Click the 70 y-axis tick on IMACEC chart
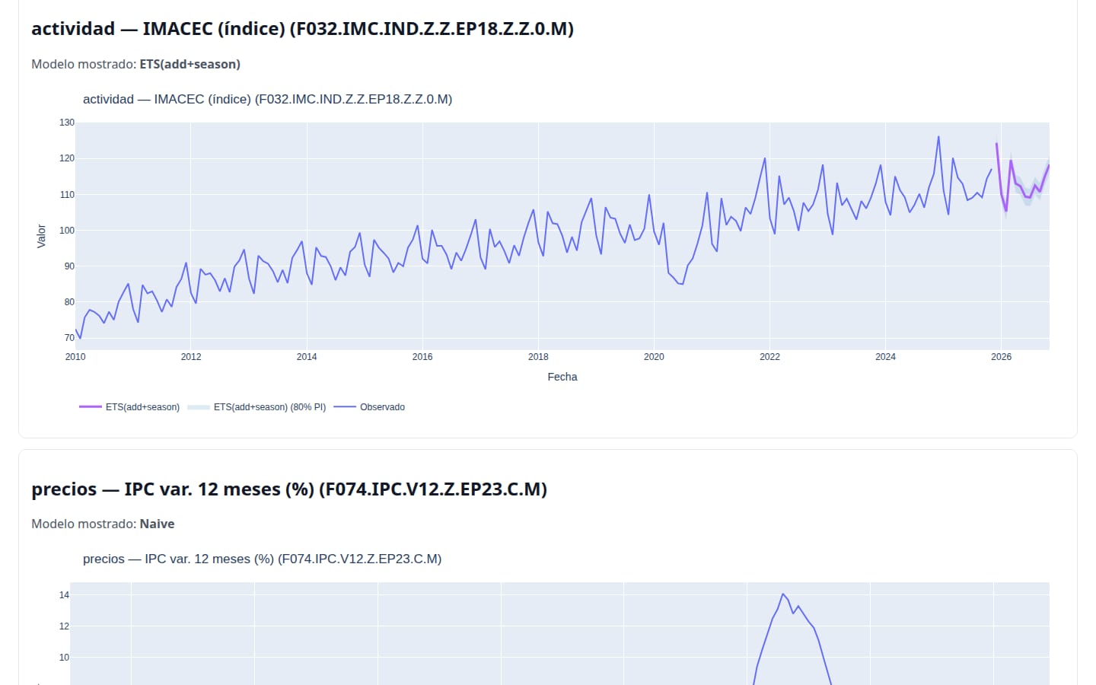This screenshot has width=1096, height=685. pyautogui.click(x=69, y=338)
